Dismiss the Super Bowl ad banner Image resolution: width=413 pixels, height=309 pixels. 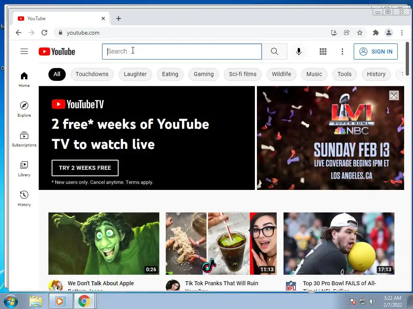394,95
